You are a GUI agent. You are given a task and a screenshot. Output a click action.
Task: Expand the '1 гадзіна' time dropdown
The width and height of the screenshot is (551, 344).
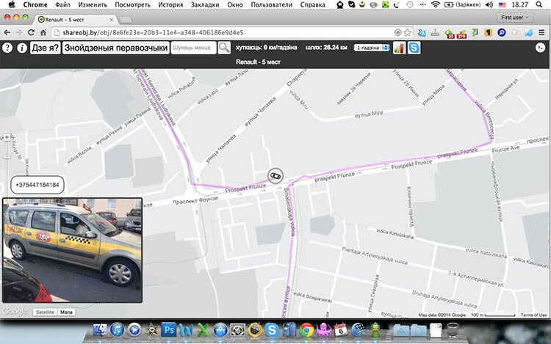click(x=371, y=48)
